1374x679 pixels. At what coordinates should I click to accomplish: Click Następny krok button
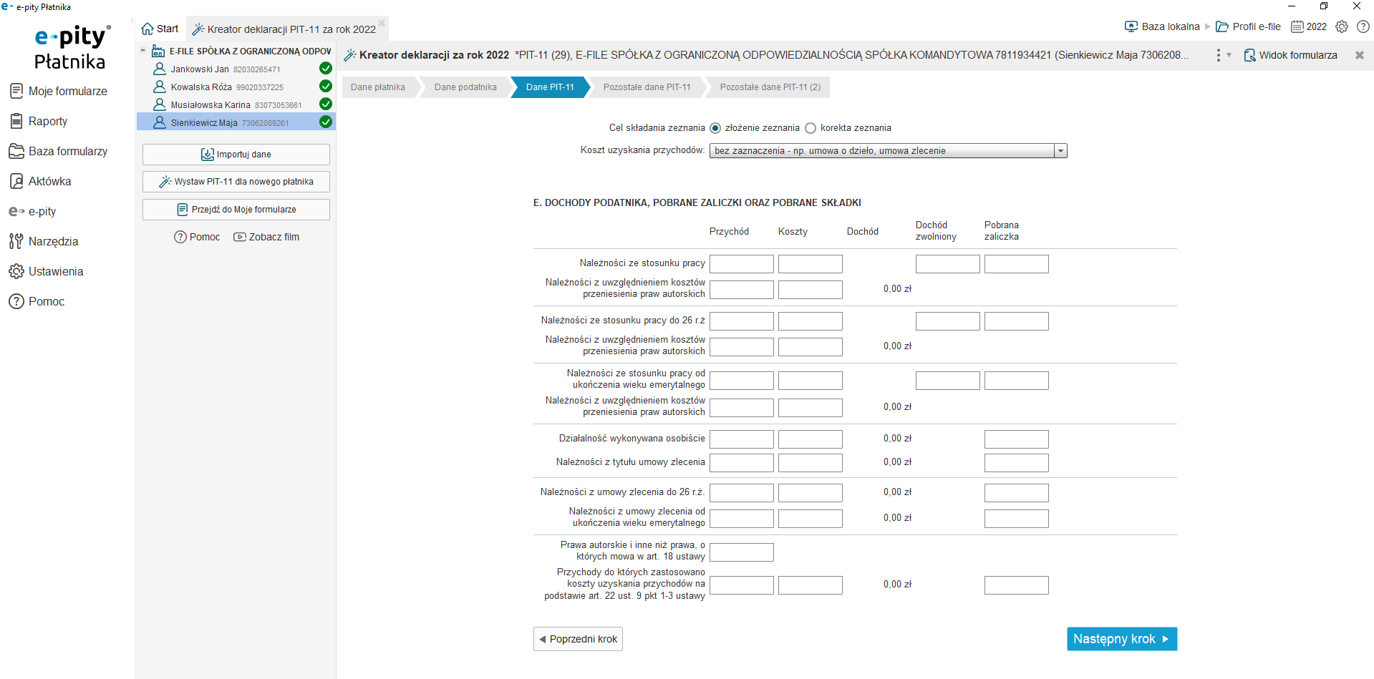[x=1121, y=639]
